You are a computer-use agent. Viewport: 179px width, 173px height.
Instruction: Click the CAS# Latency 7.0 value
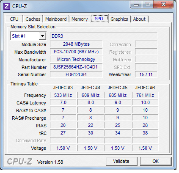63,102
